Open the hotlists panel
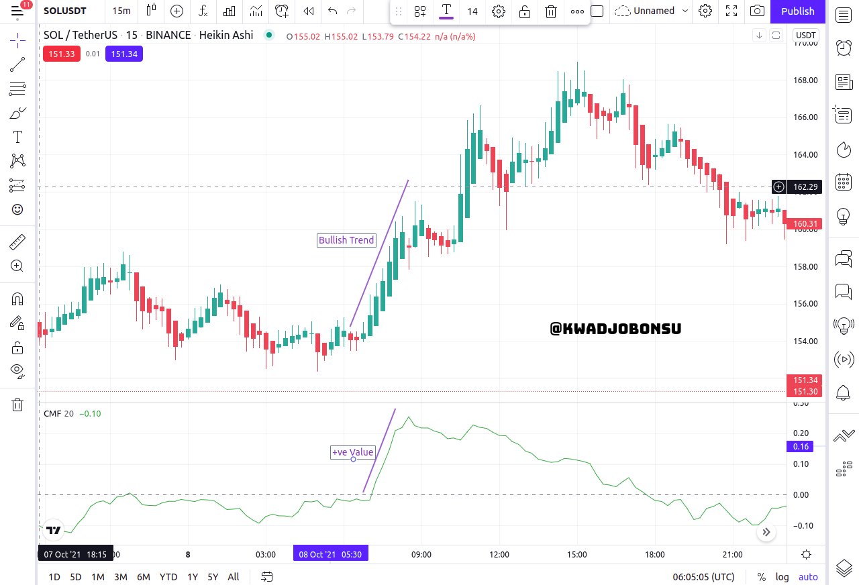 (844, 149)
